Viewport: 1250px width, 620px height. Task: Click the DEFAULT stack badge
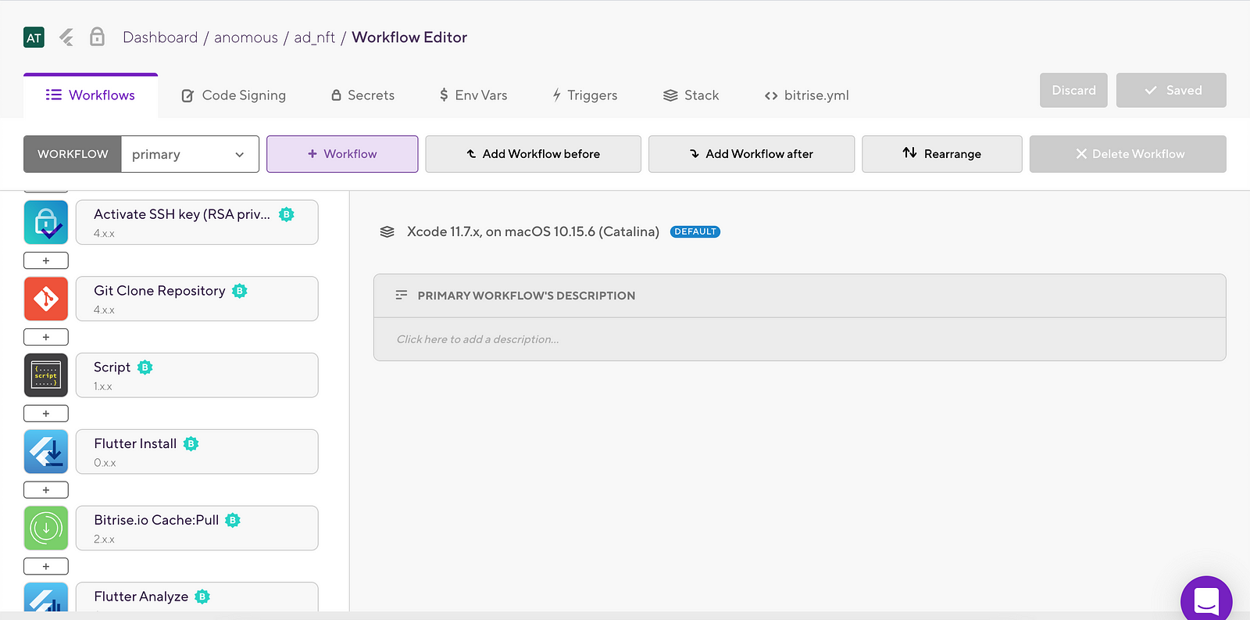[695, 231]
